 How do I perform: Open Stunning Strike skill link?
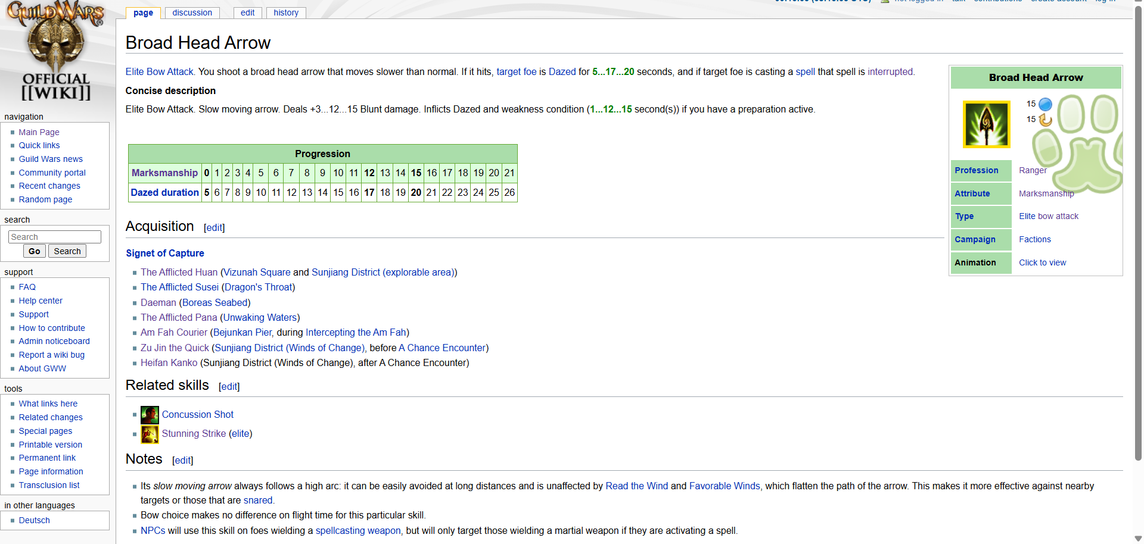[194, 433]
